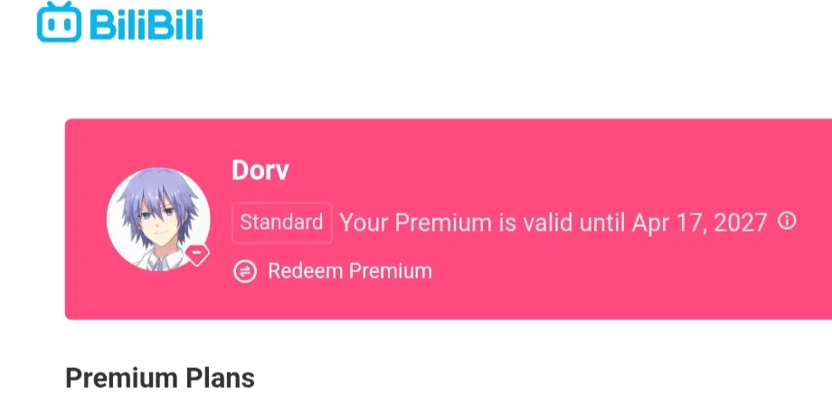Select the username Dorv
The width and height of the screenshot is (832, 396).
260,170
